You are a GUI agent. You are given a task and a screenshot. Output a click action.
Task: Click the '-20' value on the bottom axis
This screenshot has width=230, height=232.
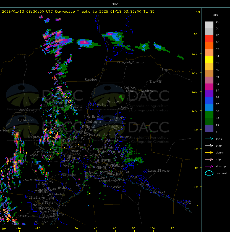coord(38,228)
